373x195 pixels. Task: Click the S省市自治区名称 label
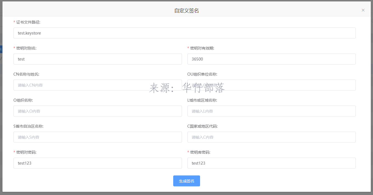click(29, 126)
